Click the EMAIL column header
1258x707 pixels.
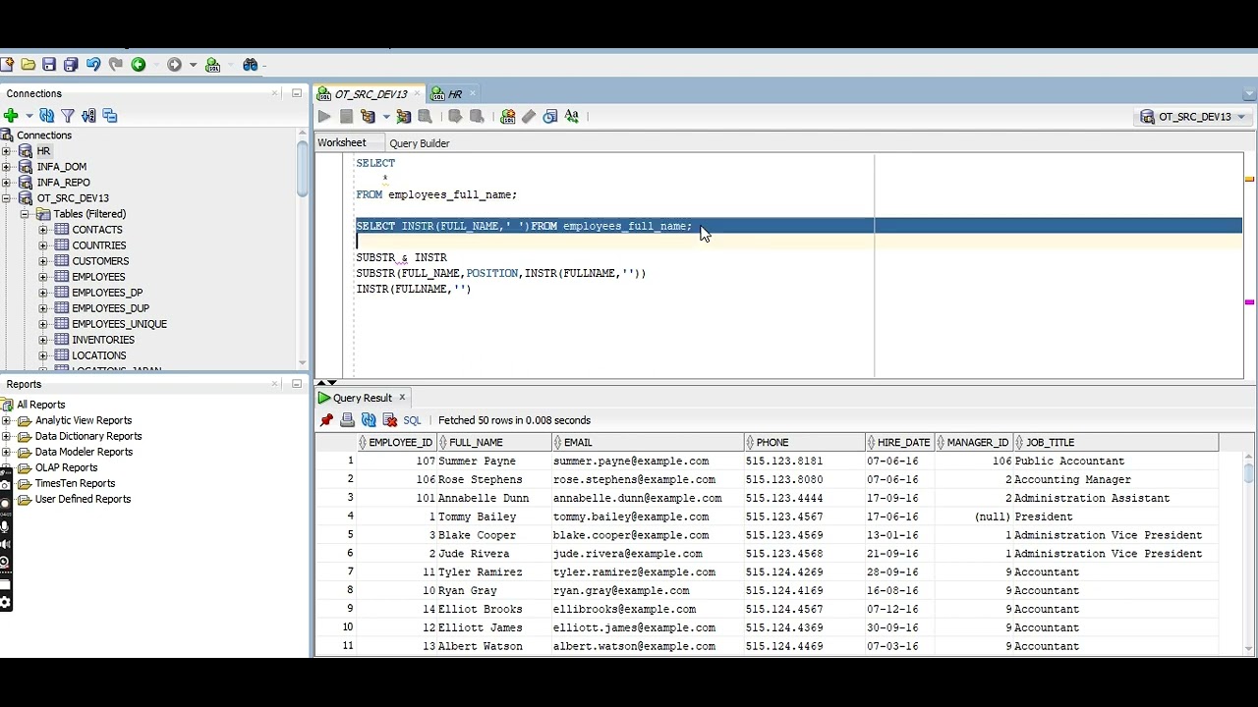point(649,442)
